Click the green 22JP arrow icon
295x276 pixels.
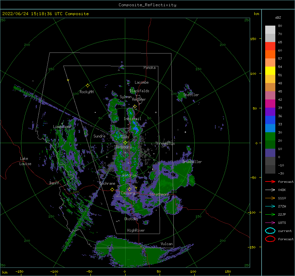click(270, 214)
